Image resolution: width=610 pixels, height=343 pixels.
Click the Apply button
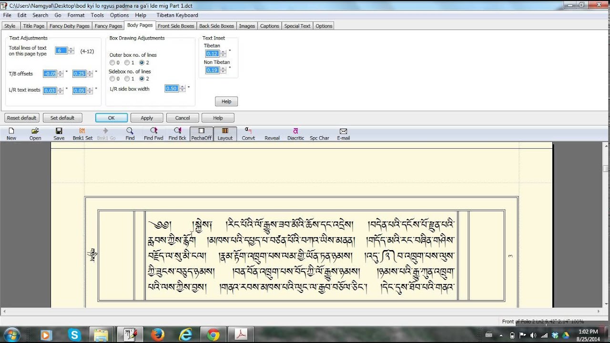coord(147,118)
